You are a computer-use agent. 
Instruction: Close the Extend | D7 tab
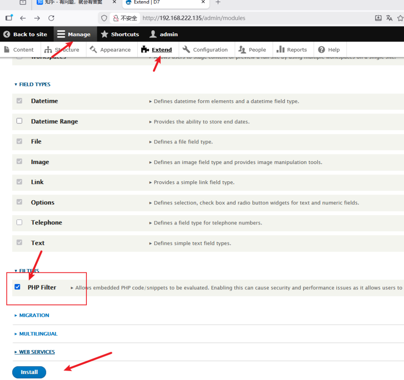[x=203, y=2]
